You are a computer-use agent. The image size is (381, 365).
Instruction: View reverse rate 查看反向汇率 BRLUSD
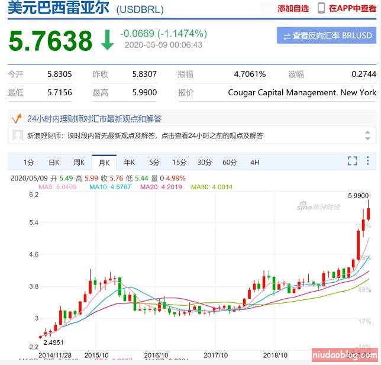click(x=327, y=35)
